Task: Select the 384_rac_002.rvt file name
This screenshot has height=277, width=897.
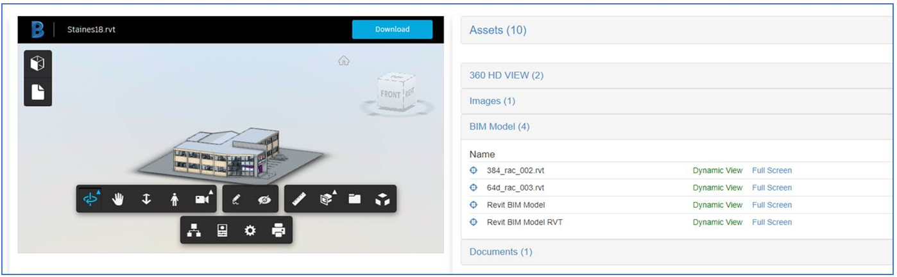Action: (516, 171)
